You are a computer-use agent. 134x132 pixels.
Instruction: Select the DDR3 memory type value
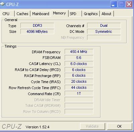tap(37, 25)
